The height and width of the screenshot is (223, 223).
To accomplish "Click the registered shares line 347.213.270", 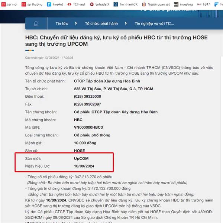I will tap(69, 177).
